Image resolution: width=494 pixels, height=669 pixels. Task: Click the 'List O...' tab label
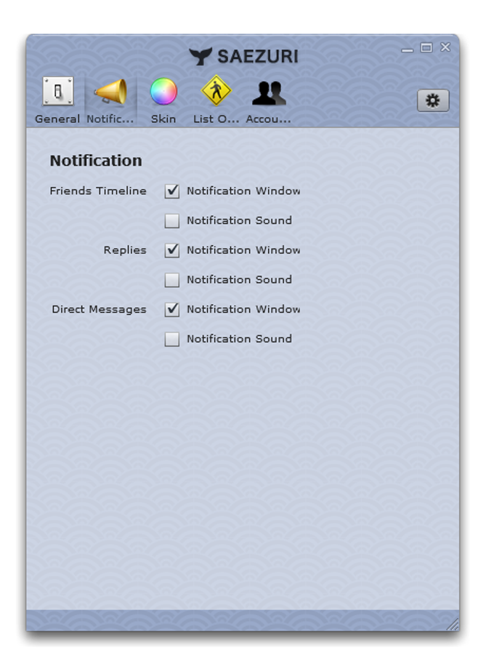(x=216, y=119)
